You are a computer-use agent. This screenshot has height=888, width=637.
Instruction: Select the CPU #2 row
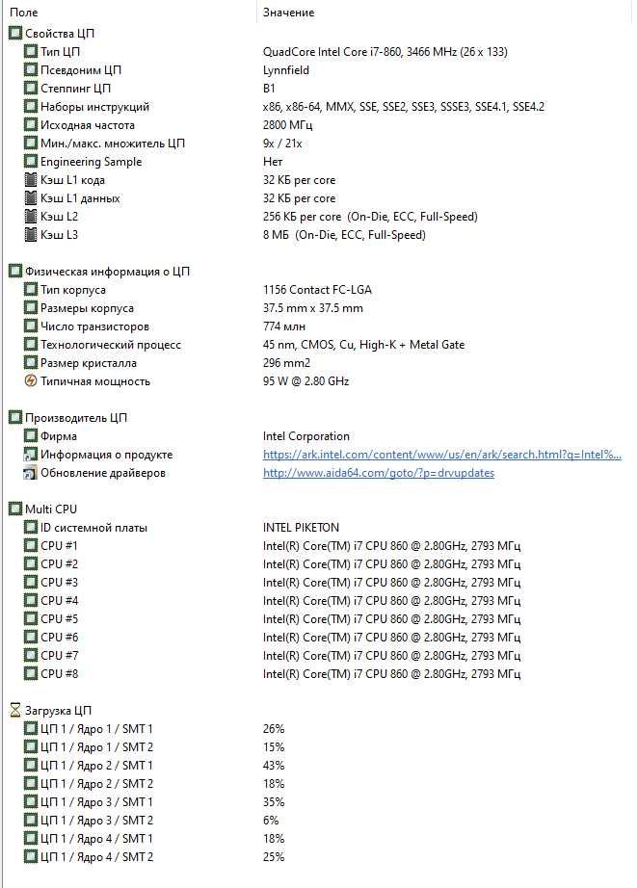[x=317, y=564]
